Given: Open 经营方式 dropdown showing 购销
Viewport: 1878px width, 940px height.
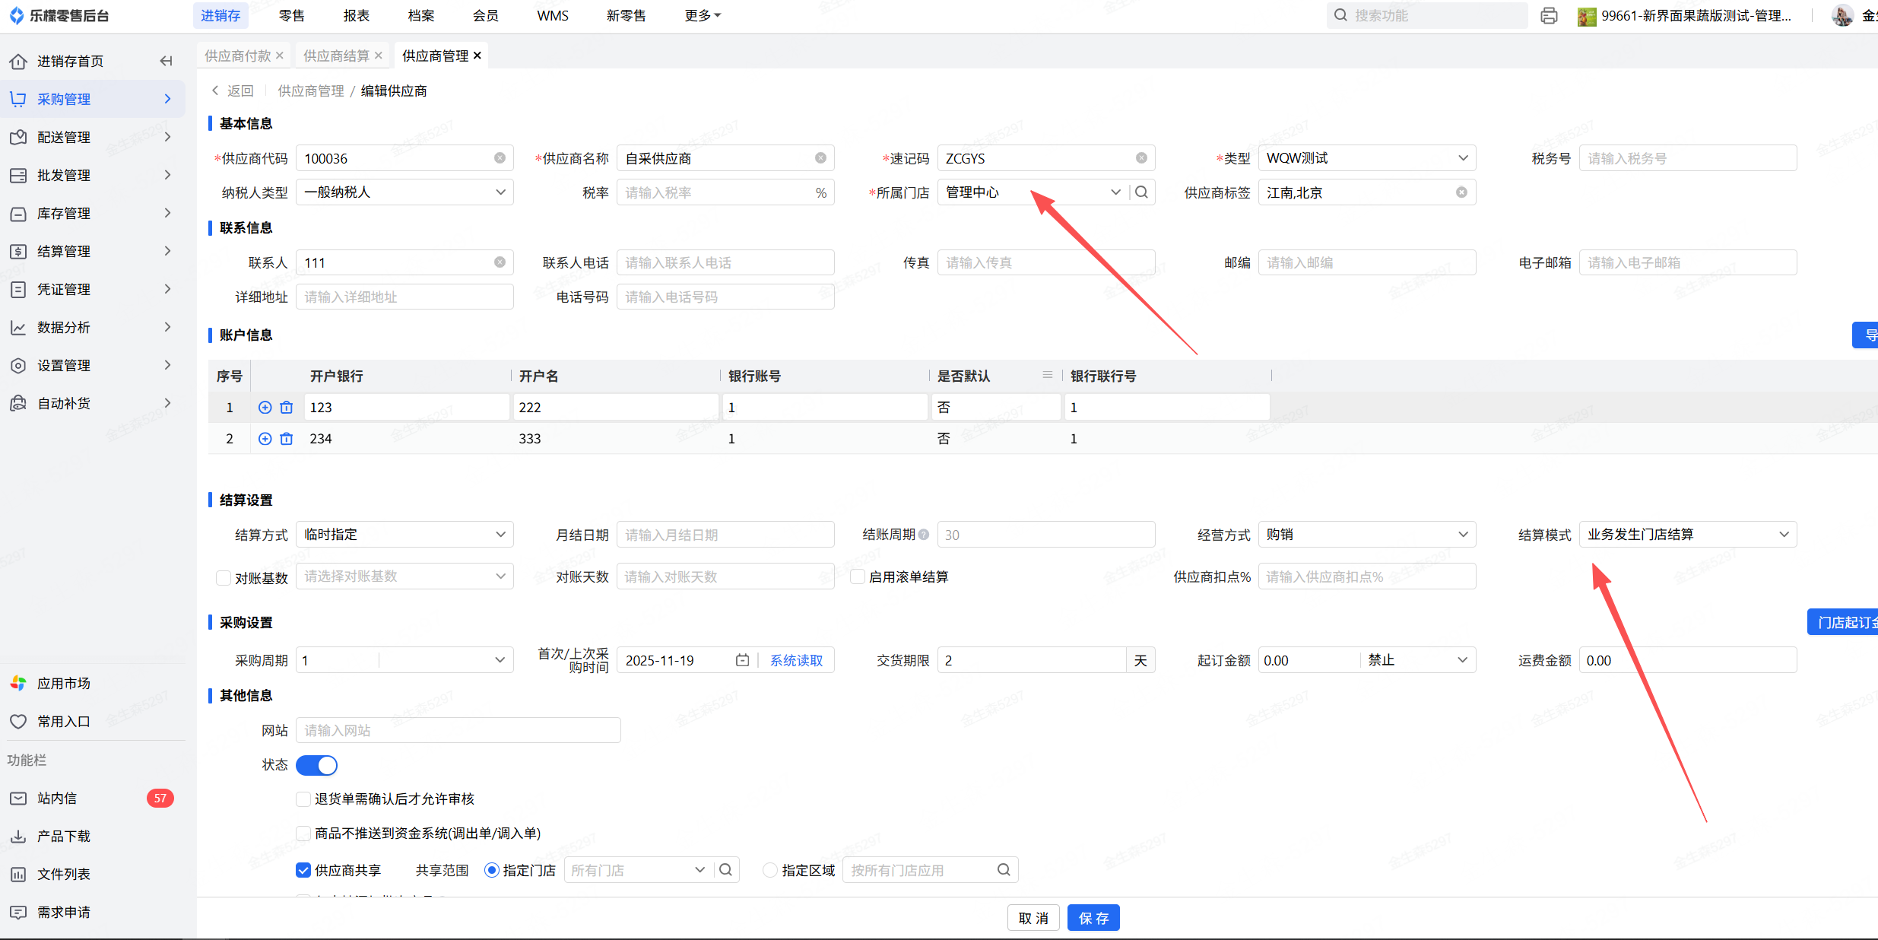Looking at the screenshot, I should (1366, 535).
